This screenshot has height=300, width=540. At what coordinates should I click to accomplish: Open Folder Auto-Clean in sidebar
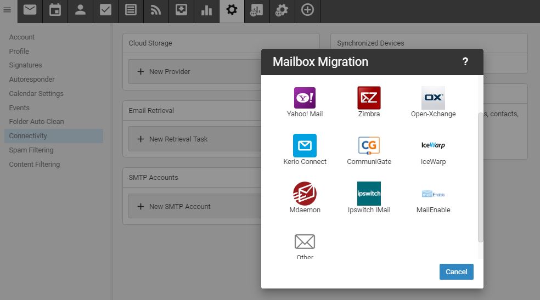pos(37,122)
